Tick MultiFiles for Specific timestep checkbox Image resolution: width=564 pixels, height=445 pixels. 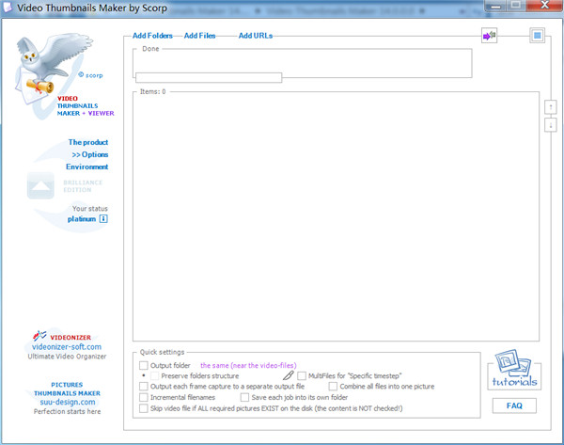click(302, 375)
